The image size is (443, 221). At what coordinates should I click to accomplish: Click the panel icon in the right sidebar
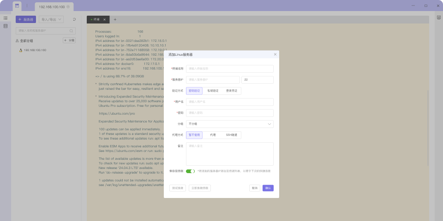pos(439,18)
